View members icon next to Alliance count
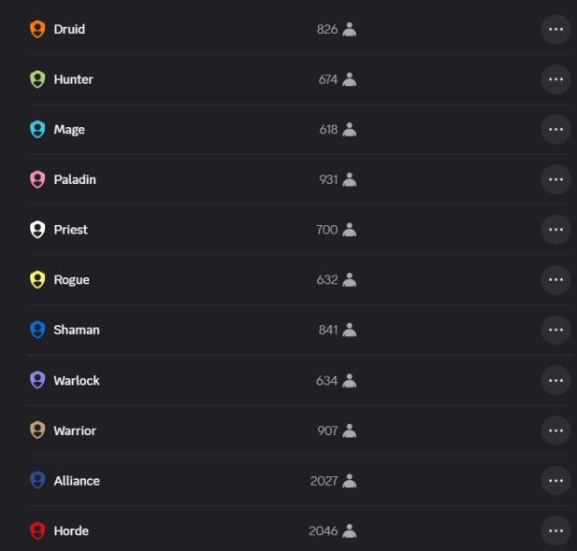577x551 pixels. tap(349, 481)
